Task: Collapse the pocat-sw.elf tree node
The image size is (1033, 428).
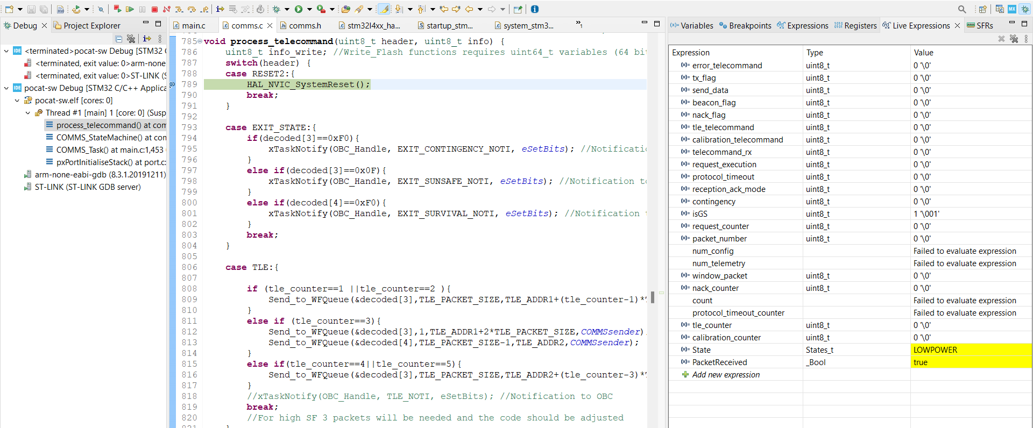Action: pos(17,101)
